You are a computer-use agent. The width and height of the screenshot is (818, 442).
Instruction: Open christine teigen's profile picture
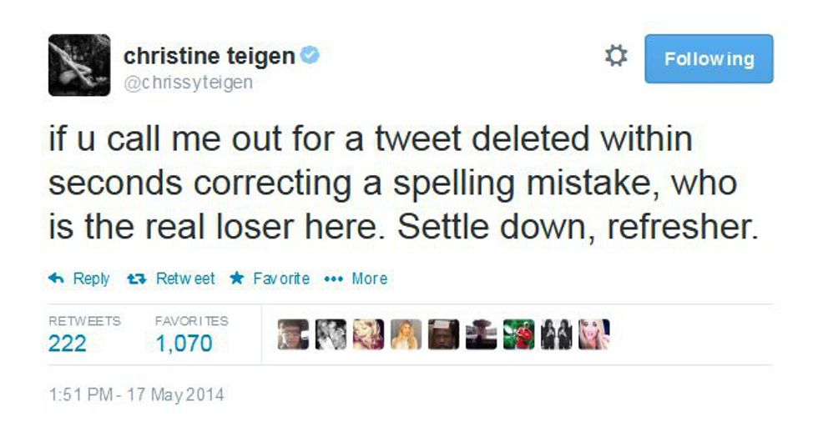[x=79, y=65]
